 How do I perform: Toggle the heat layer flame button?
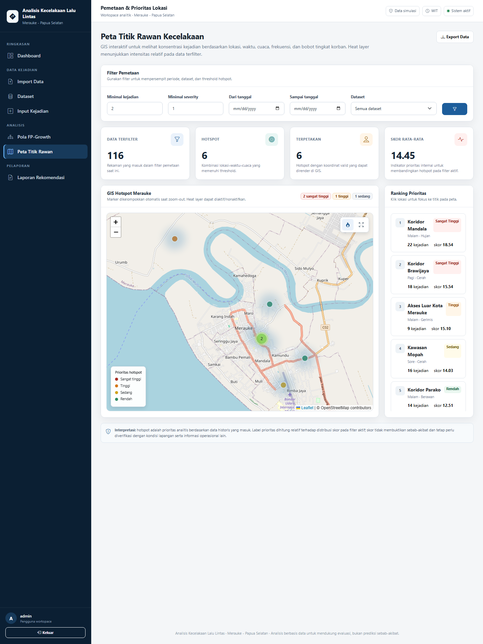point(348,225)
